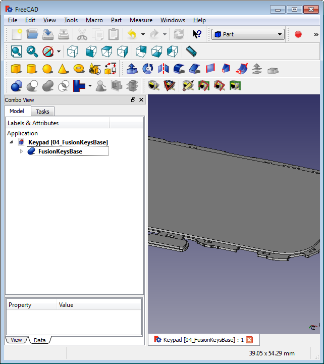Select the Data property tab

(x=40, y=340)
